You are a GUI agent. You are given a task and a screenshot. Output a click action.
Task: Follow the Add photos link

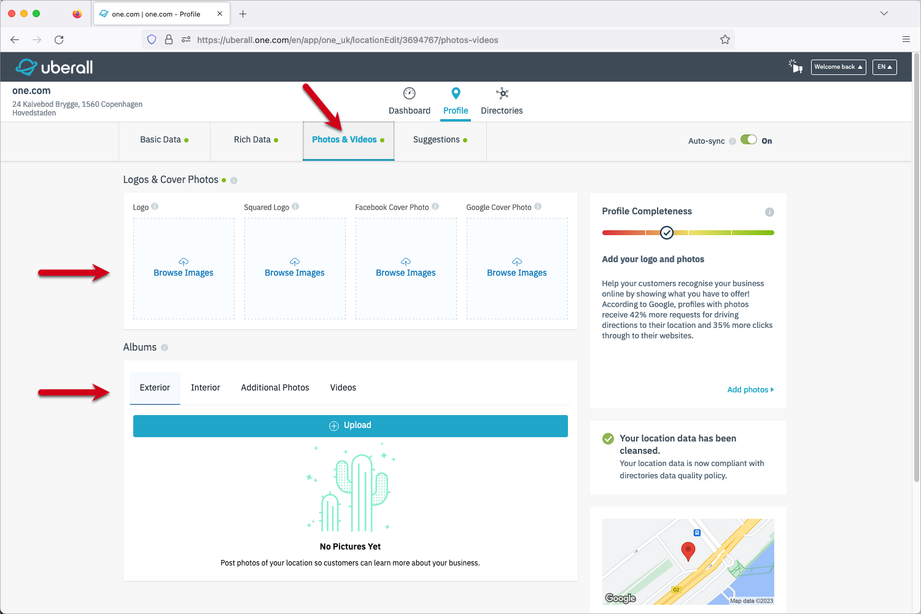click(750, 390)
